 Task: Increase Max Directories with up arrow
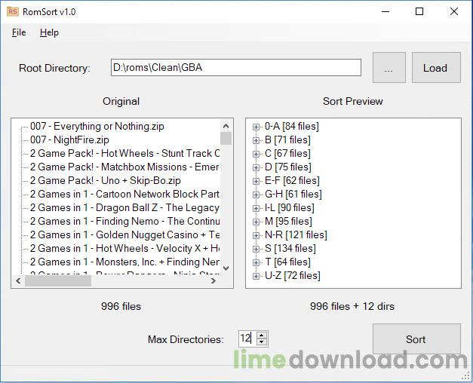(x=262, y=335)
